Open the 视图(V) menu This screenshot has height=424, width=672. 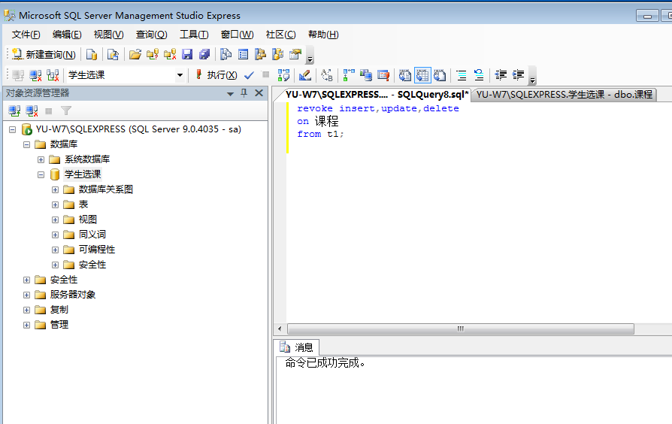click(108, 35)
